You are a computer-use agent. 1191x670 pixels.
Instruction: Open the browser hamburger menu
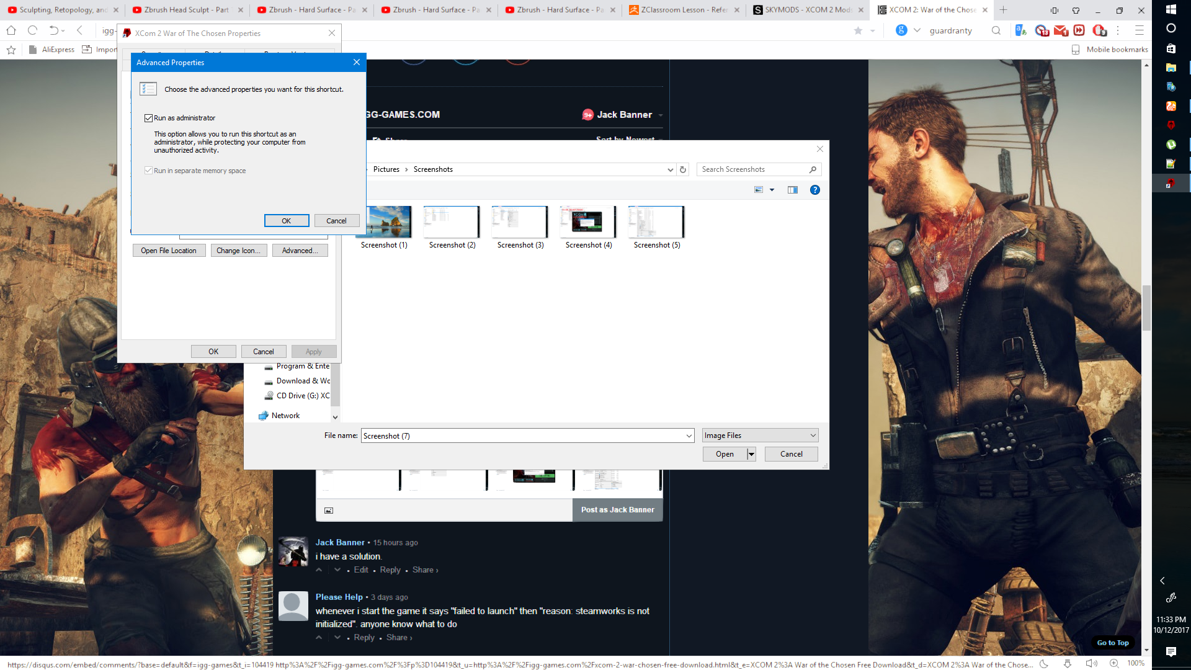click(1139, 30)
